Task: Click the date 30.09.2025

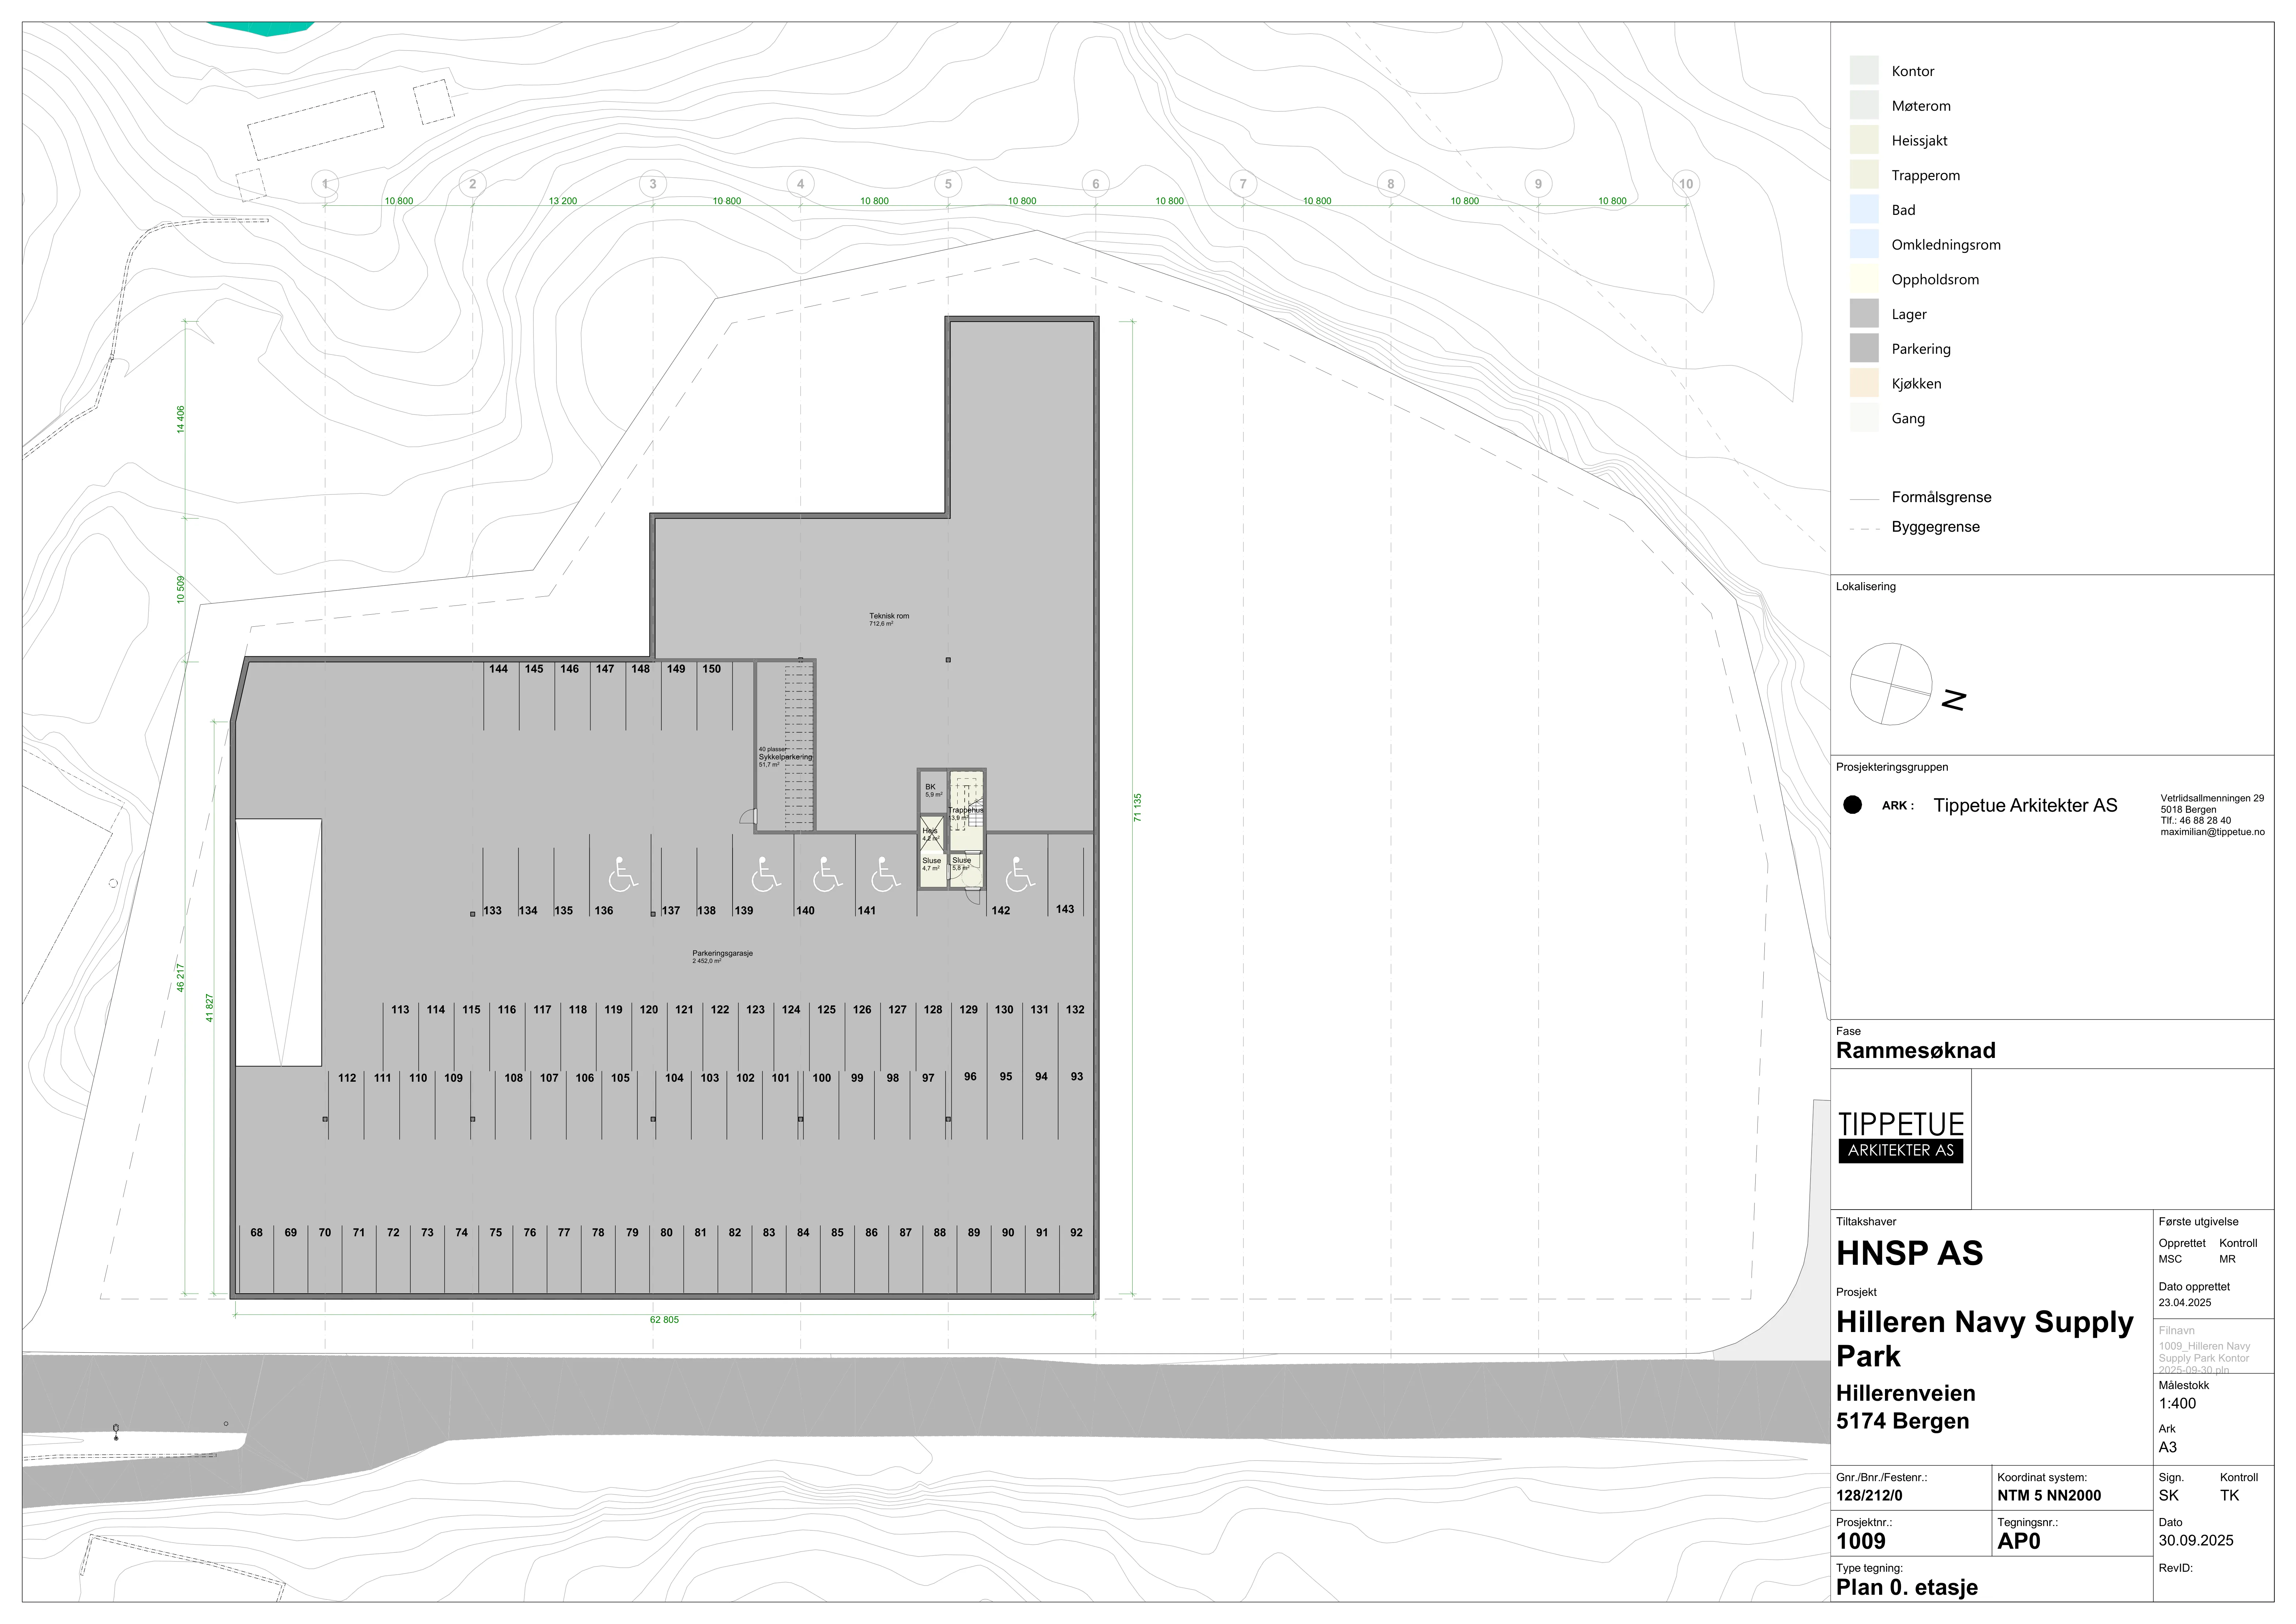Action: pos(2196,1541)
